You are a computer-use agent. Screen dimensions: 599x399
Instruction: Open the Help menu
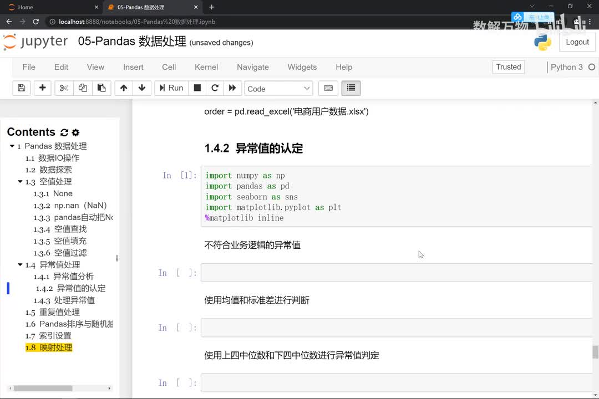[x=344, y=67]
